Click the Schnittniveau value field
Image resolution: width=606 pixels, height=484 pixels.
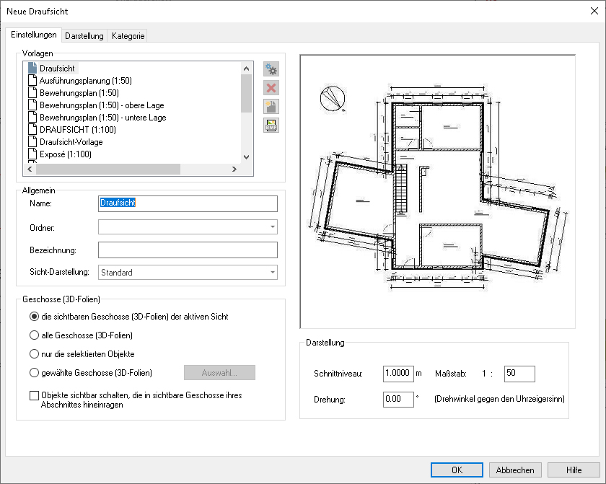[398, 374]
